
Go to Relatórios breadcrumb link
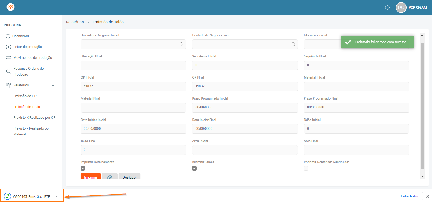tap(75, 22)
